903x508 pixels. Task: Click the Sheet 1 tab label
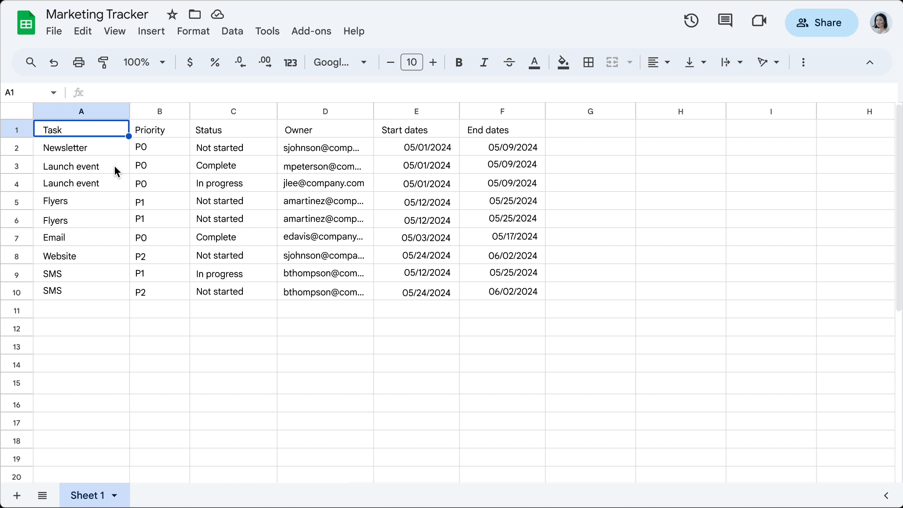[87, 496]
